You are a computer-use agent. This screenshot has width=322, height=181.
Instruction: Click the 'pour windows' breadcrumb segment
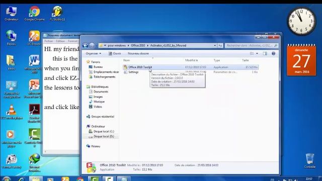point(117,45)
